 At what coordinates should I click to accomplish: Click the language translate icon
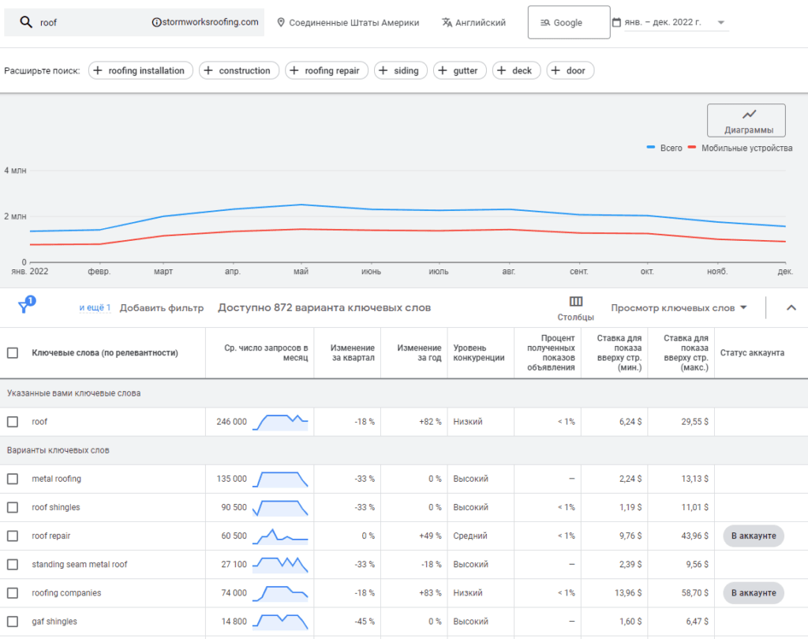pyautogui.click(x=447, y=22)
